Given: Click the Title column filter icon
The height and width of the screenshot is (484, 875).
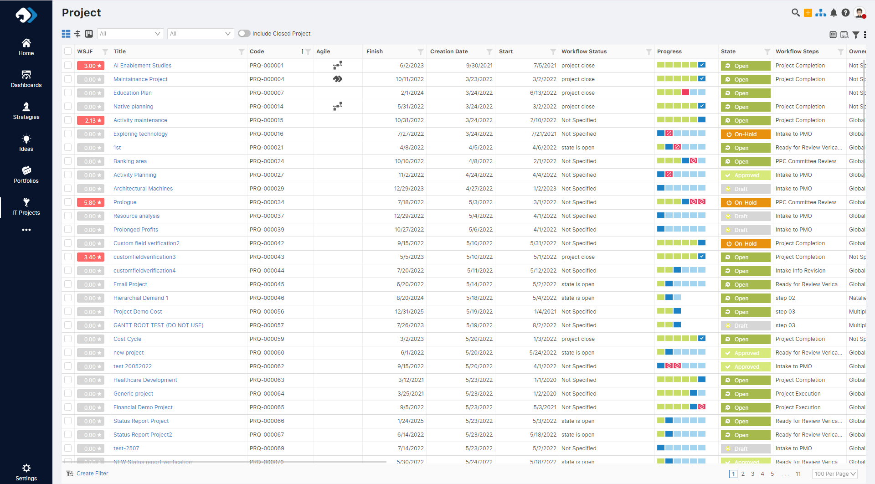Looking at the screenshot, I should click(x=241, y=52).
